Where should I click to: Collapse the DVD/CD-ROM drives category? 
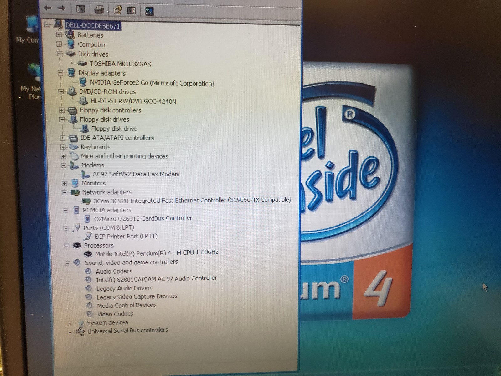point(61,91)
